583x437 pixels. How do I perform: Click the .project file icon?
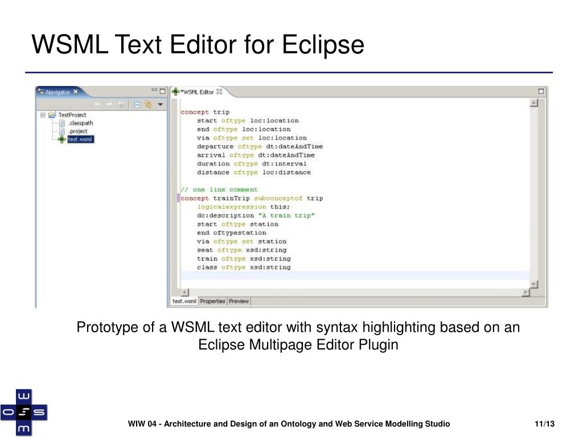[x=62, y=131]
